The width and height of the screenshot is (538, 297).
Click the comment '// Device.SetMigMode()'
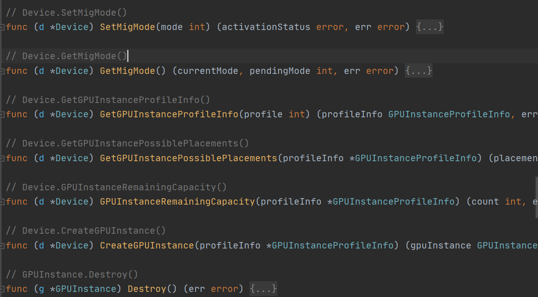(x=67, y=12)
